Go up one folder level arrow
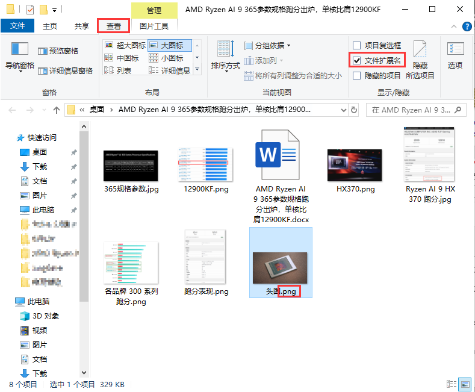The image size is (475, 392). (57, 110)
